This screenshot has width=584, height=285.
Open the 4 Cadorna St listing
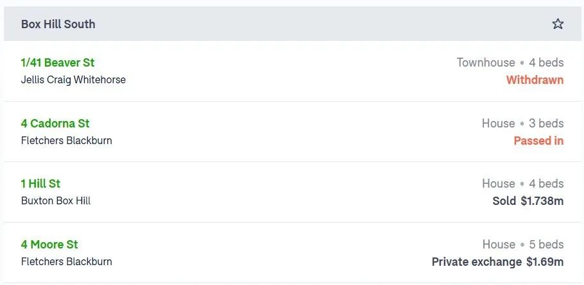point(55,124)
